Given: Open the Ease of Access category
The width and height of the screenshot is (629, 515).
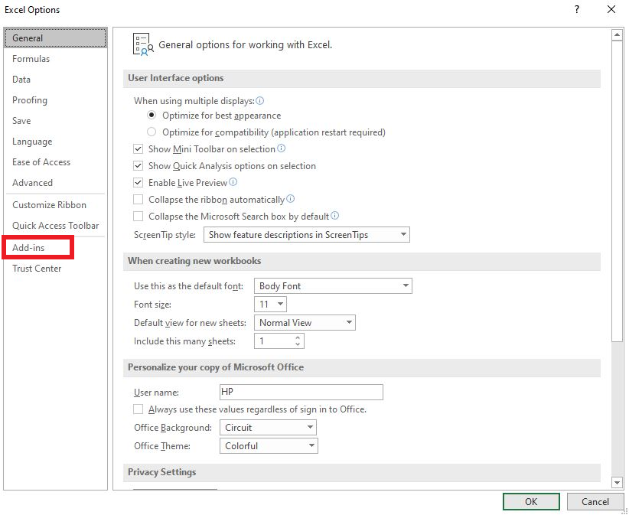Looking at the screenshot, I should point(55,162).
